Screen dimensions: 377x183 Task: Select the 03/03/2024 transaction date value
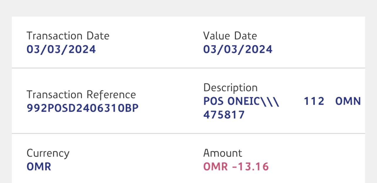(61, 49)
